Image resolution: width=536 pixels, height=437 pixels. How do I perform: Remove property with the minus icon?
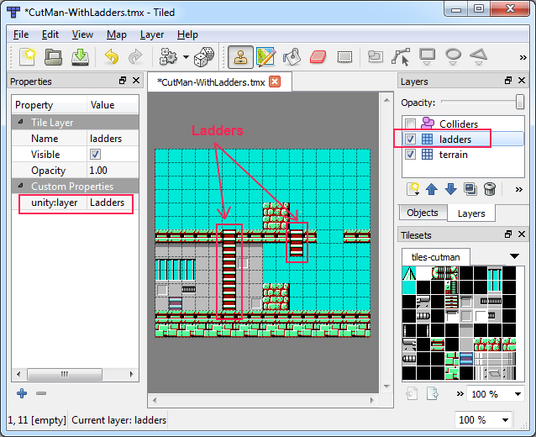coord(41,393)
